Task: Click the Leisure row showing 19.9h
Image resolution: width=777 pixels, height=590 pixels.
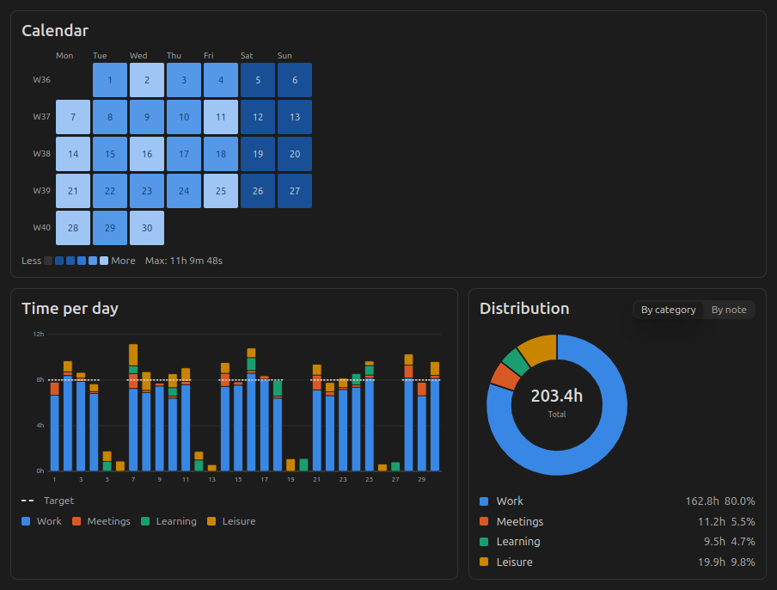Action: 617,562
